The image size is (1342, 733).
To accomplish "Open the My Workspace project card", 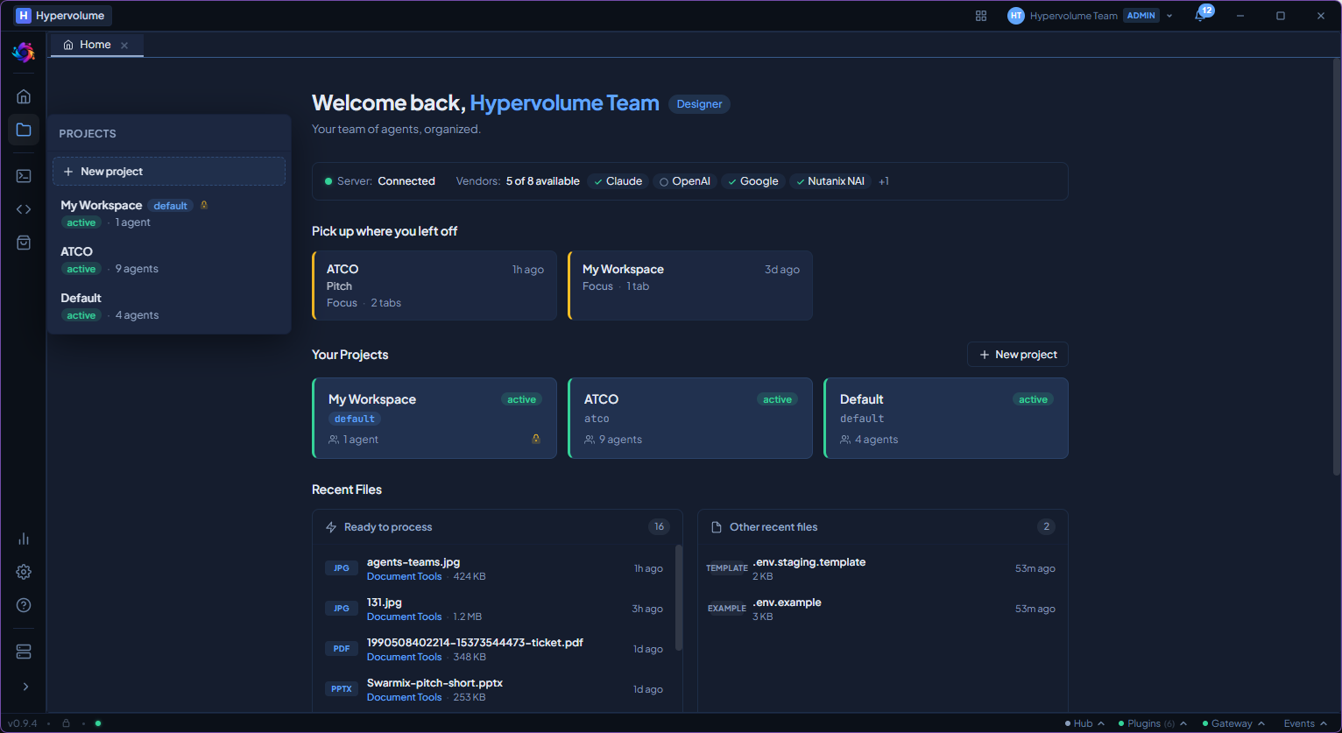I will tap(434, 418).
